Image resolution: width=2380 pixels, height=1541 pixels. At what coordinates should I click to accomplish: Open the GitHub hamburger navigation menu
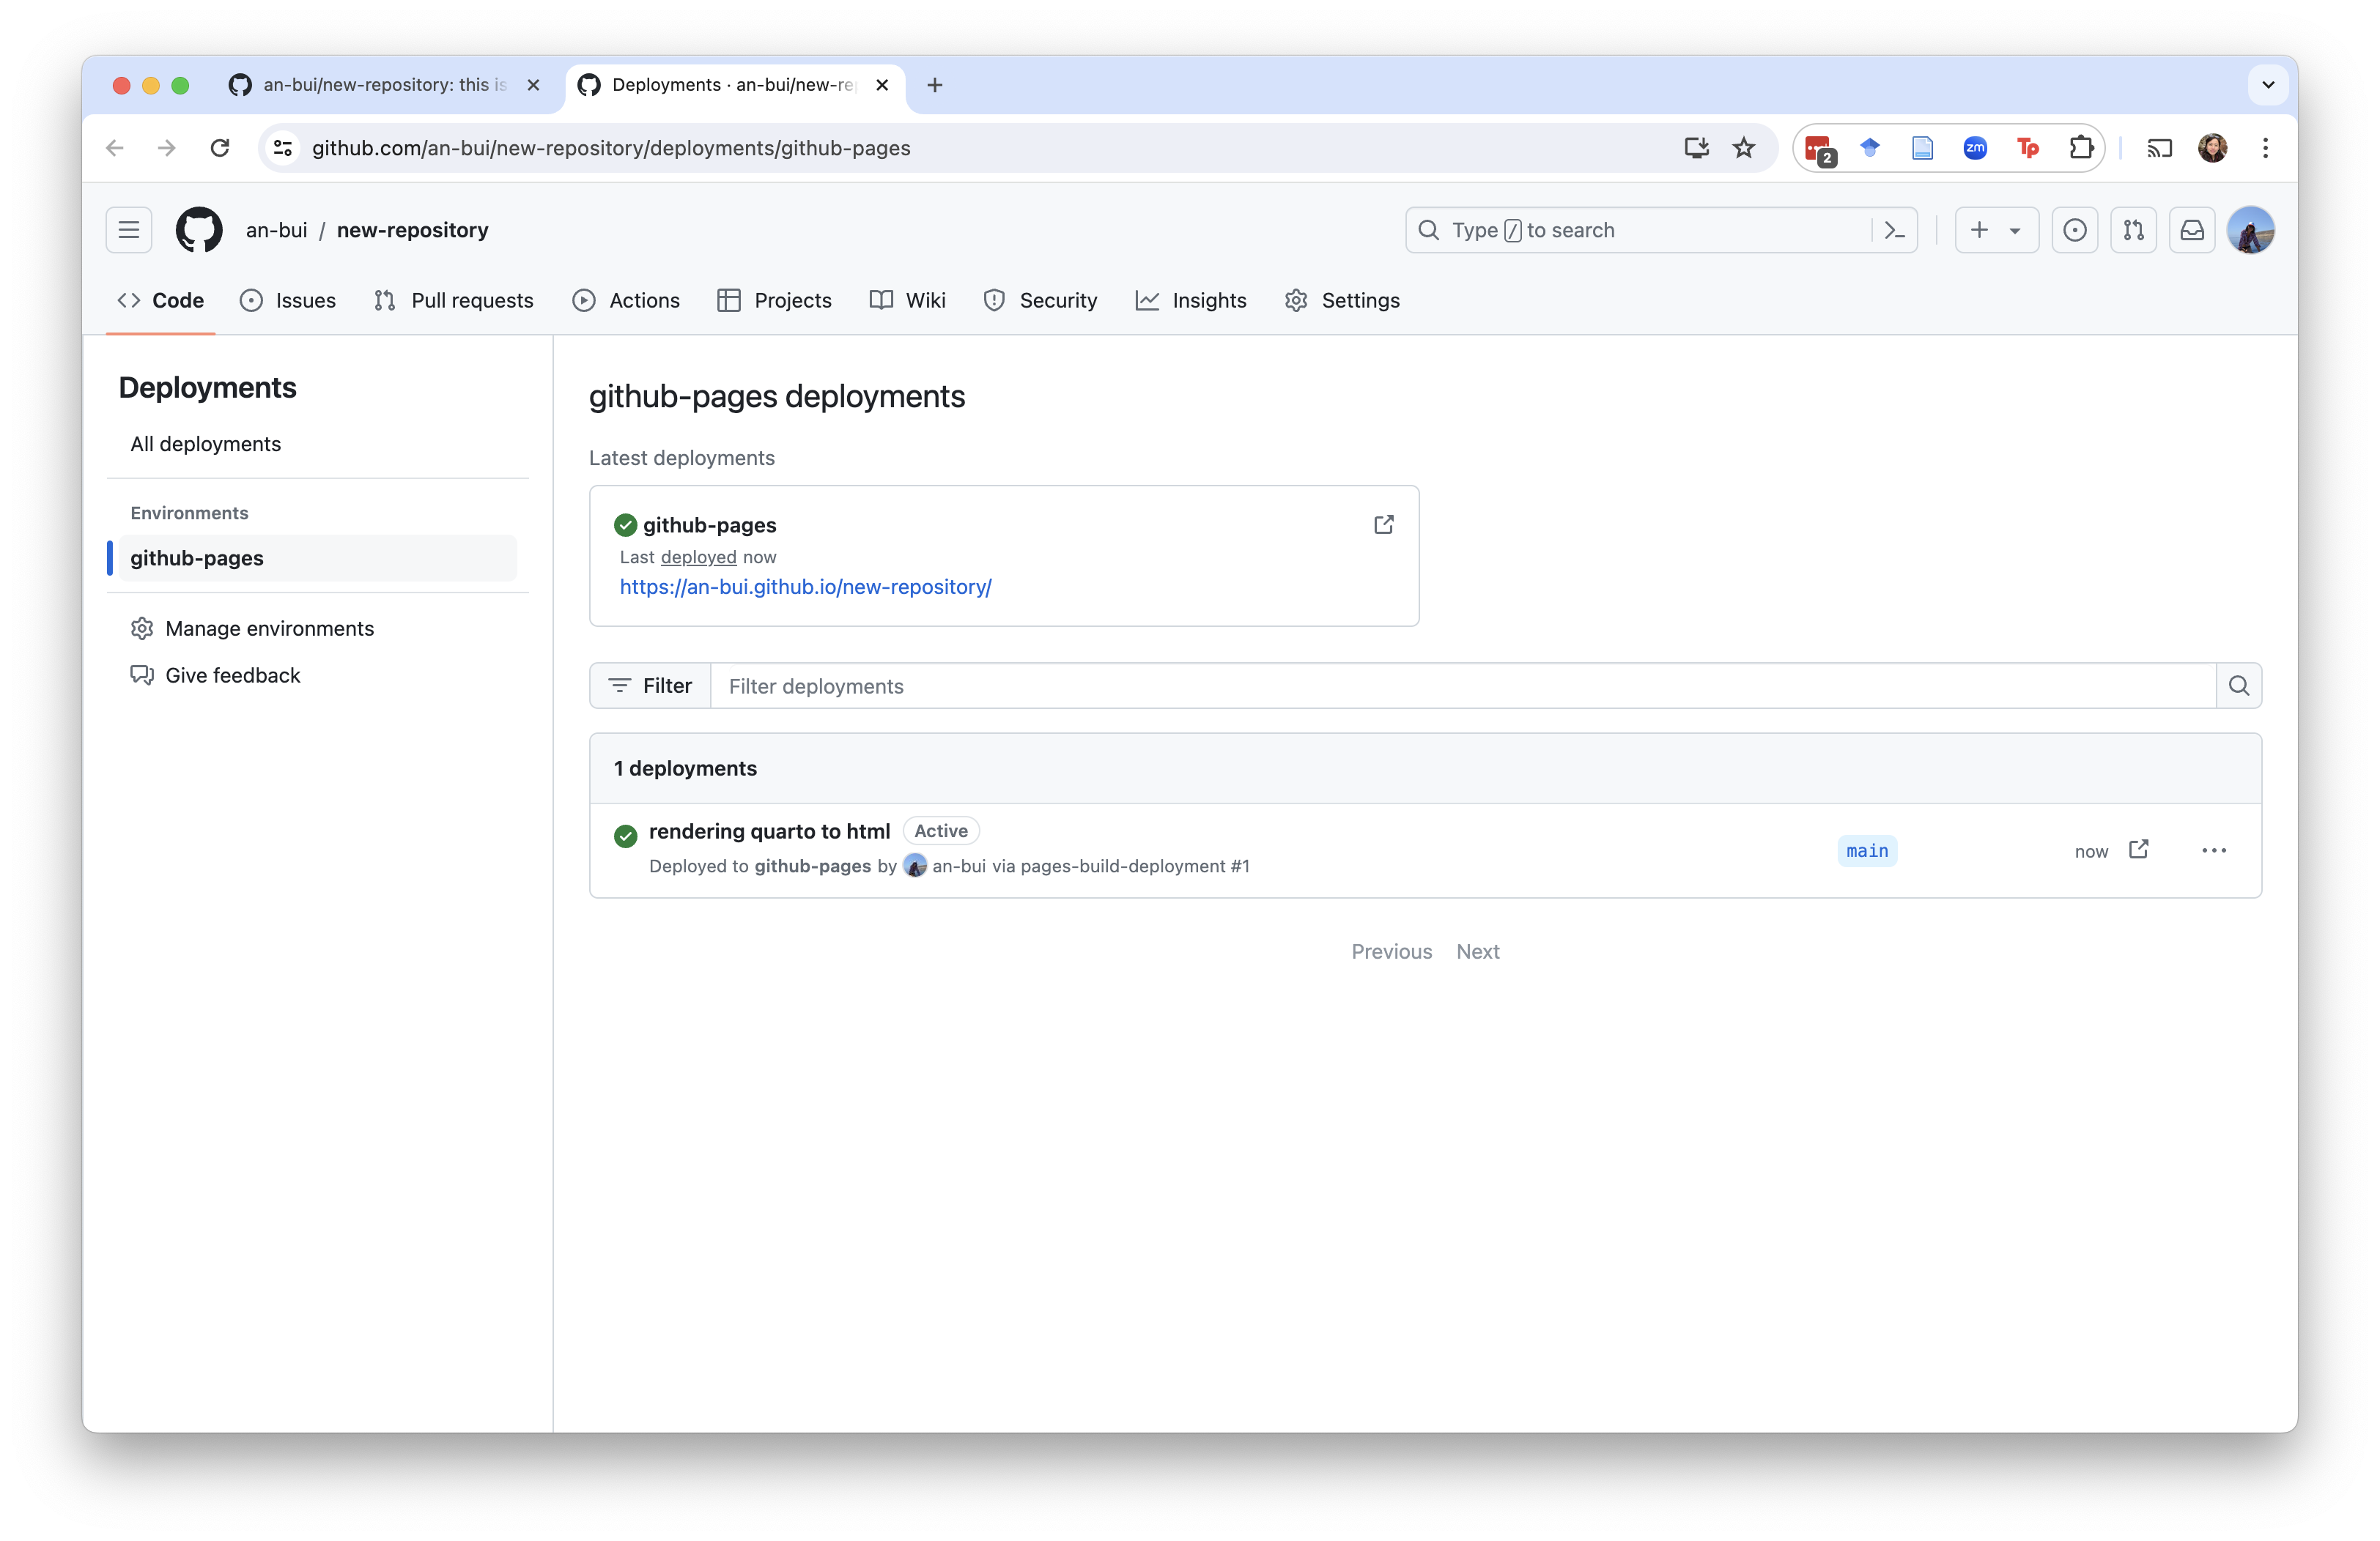point(129,230)
